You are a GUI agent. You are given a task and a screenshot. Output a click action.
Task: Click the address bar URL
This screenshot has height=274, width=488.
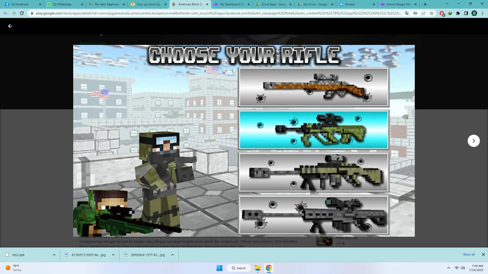218,13
